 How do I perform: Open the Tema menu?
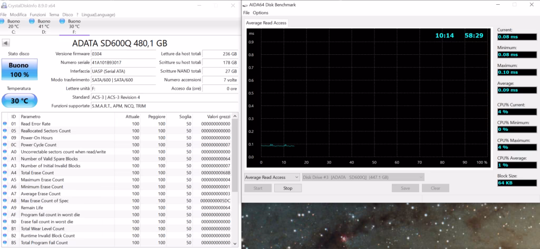[x=54, y=15]
